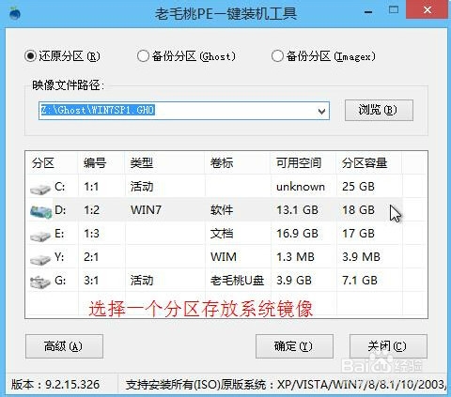Click the supported systems status bar text

(286, 385)
